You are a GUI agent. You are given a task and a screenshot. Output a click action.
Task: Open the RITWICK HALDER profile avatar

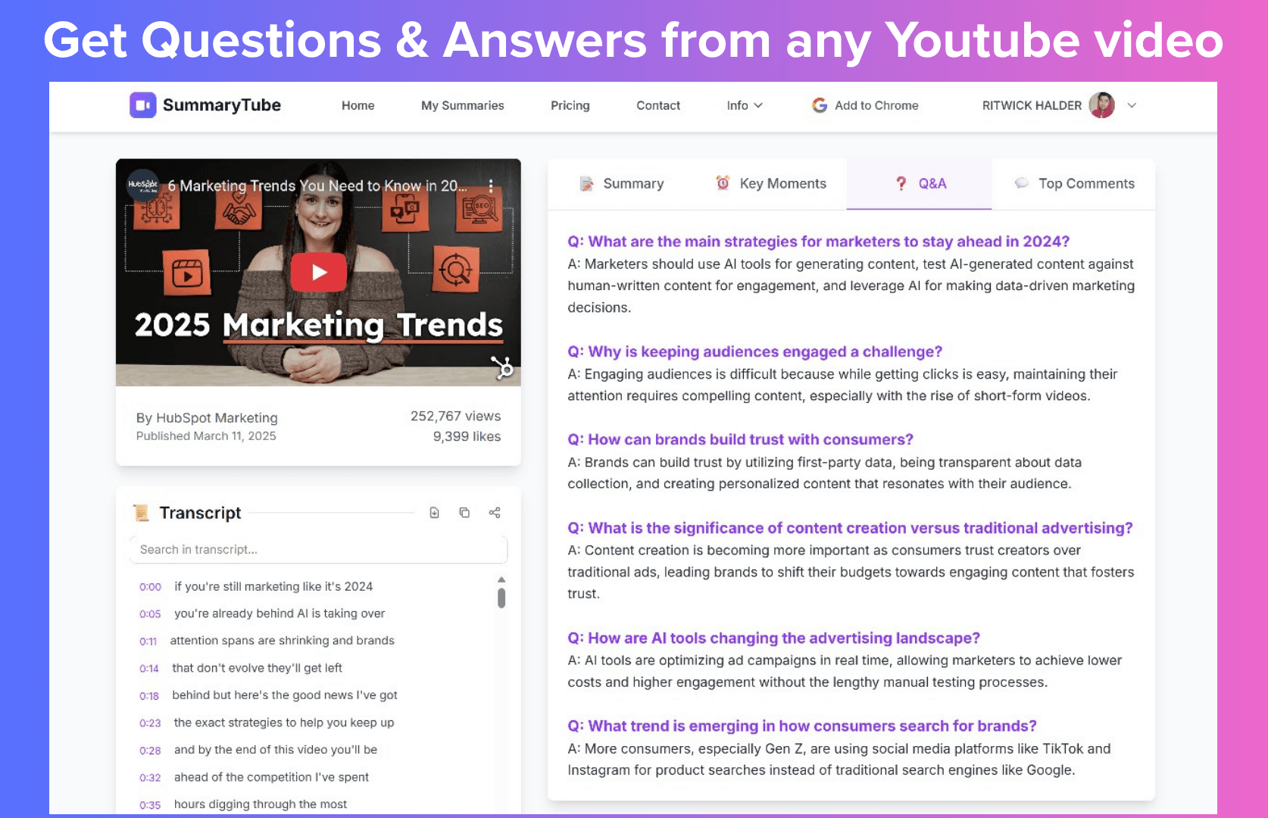pos(1101,105)
